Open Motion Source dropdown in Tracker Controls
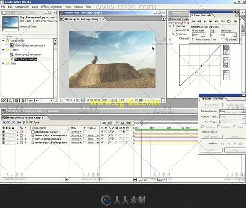 coord(232,111)
